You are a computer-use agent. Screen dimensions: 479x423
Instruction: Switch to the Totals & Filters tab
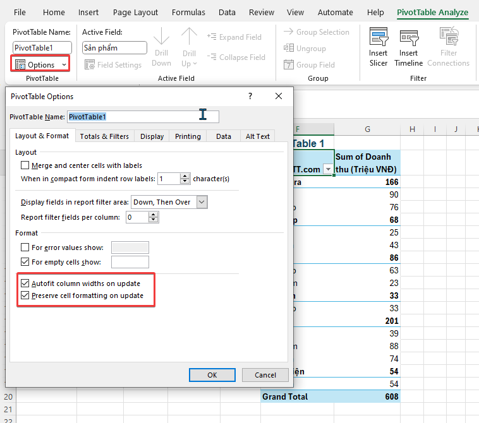pyautogui.click(x=104, y=136)
